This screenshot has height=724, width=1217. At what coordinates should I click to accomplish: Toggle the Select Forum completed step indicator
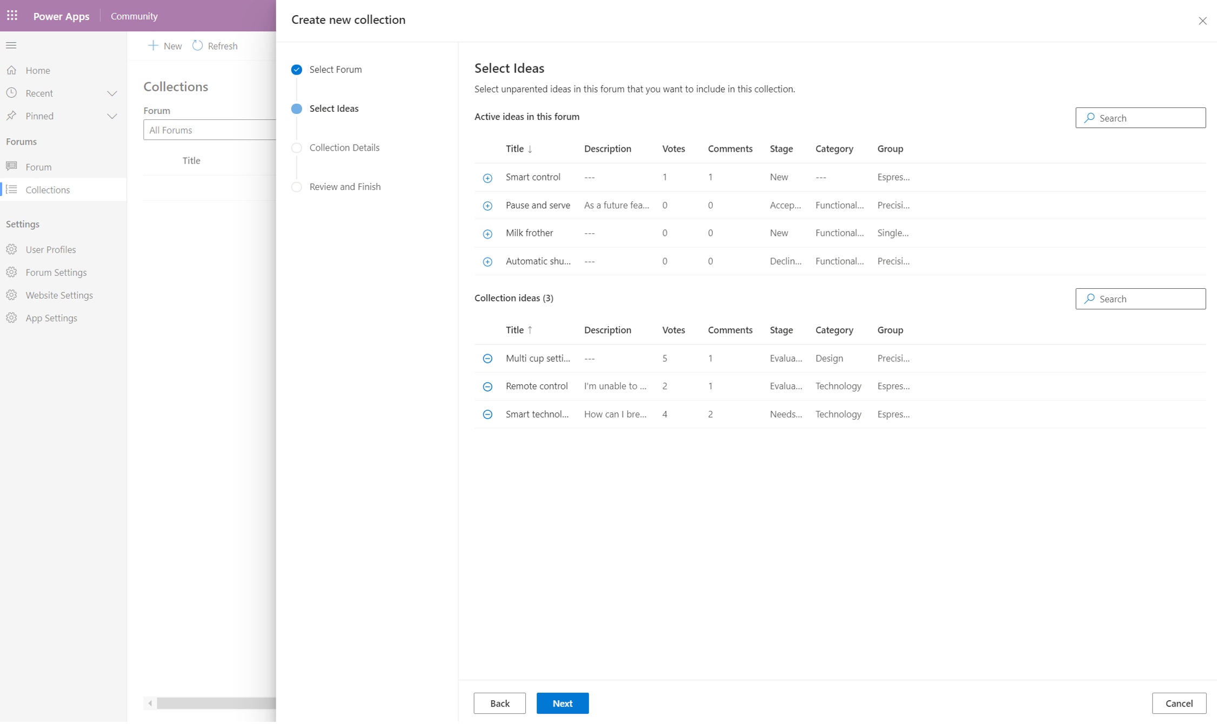tap(297, 69)
